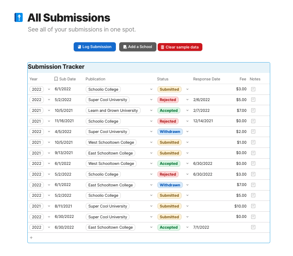The image size is (293, 256).
Task: Click the Submission Tracker table title
Action: (56, 67)
